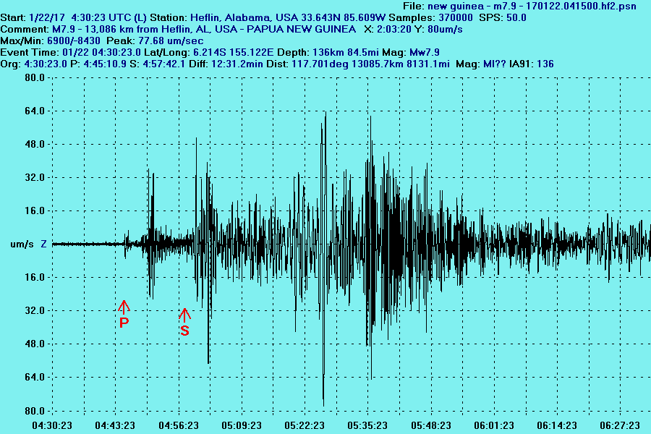
Task: Click the um/s Z channel label
Action: click(28, 244)
